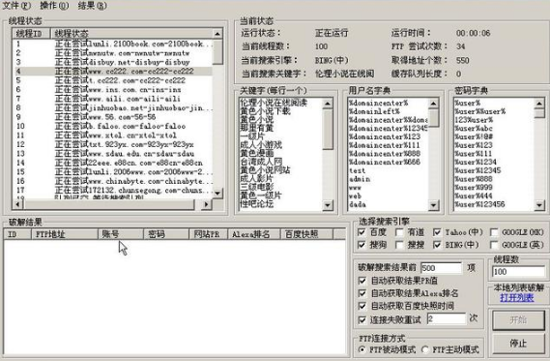Select thread 4 row in thread list
This screenshot has width=550, height=361.
pyautogui.click(x=112, y=71)
